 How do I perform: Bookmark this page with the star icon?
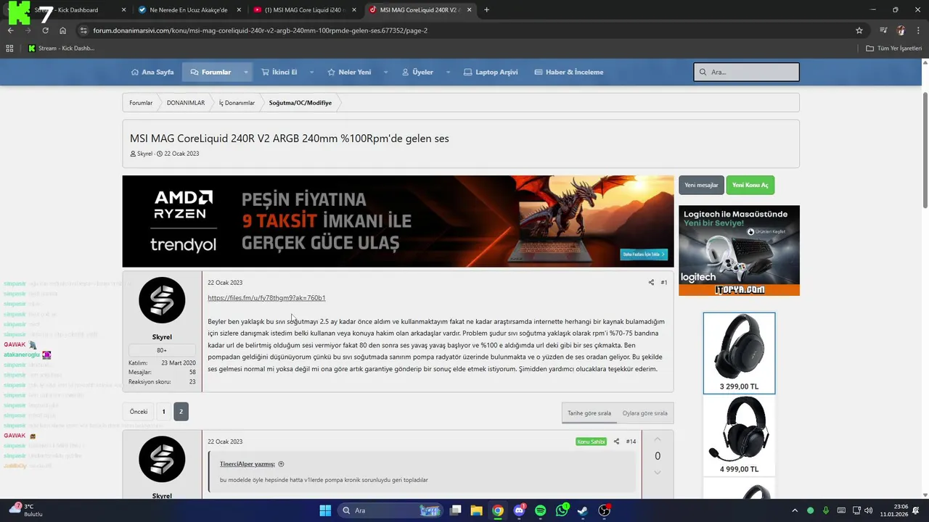859,30
